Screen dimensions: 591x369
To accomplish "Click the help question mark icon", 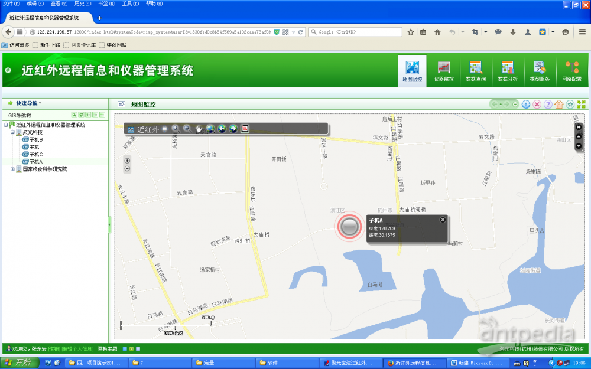I will 548,105.
